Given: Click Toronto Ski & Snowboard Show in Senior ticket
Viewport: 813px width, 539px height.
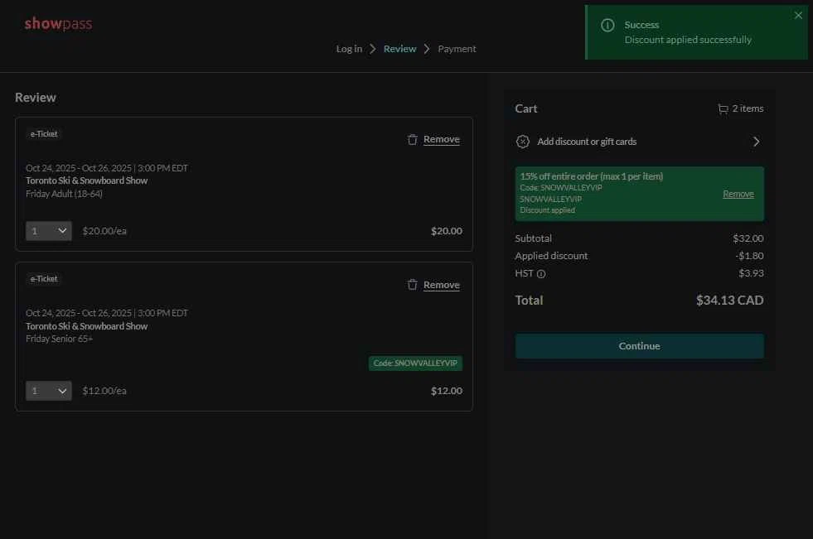Looking at the screenshot, I should click(x=86, y=326).
